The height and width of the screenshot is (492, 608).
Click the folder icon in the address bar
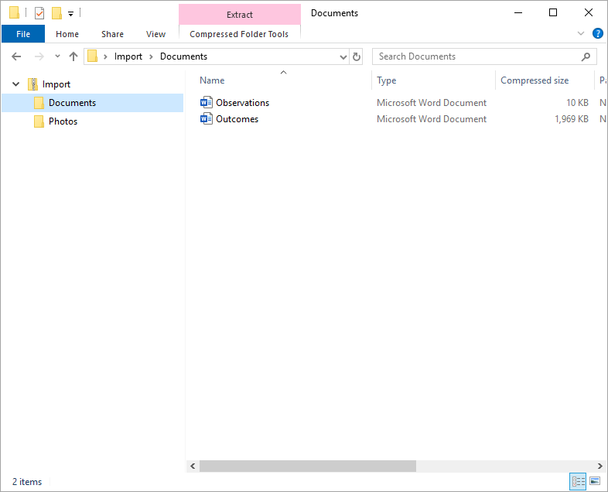(92, 56)
